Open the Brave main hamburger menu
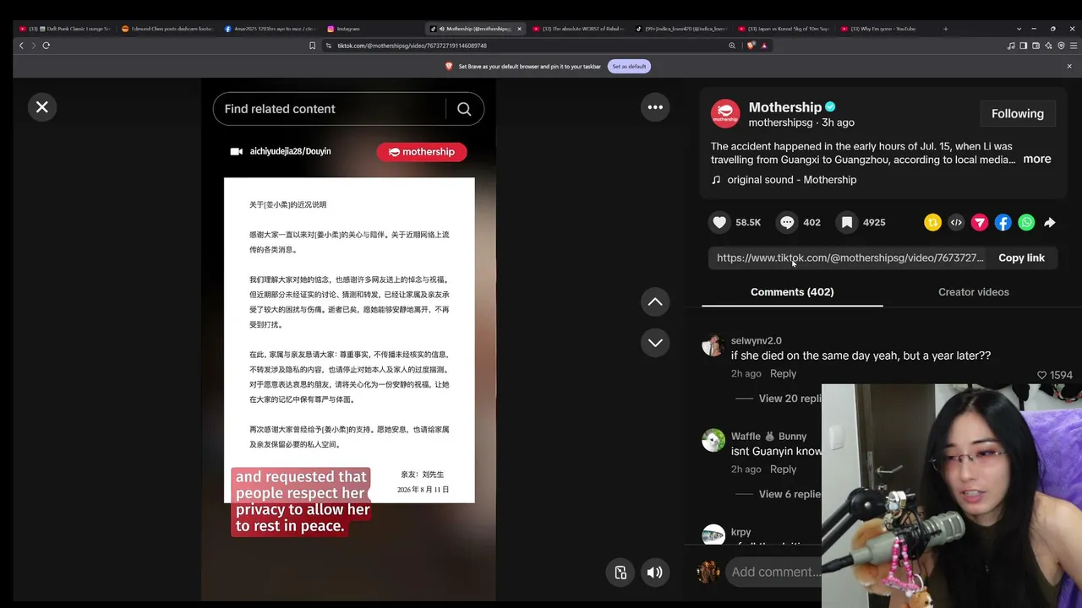 pos(1074,46)
